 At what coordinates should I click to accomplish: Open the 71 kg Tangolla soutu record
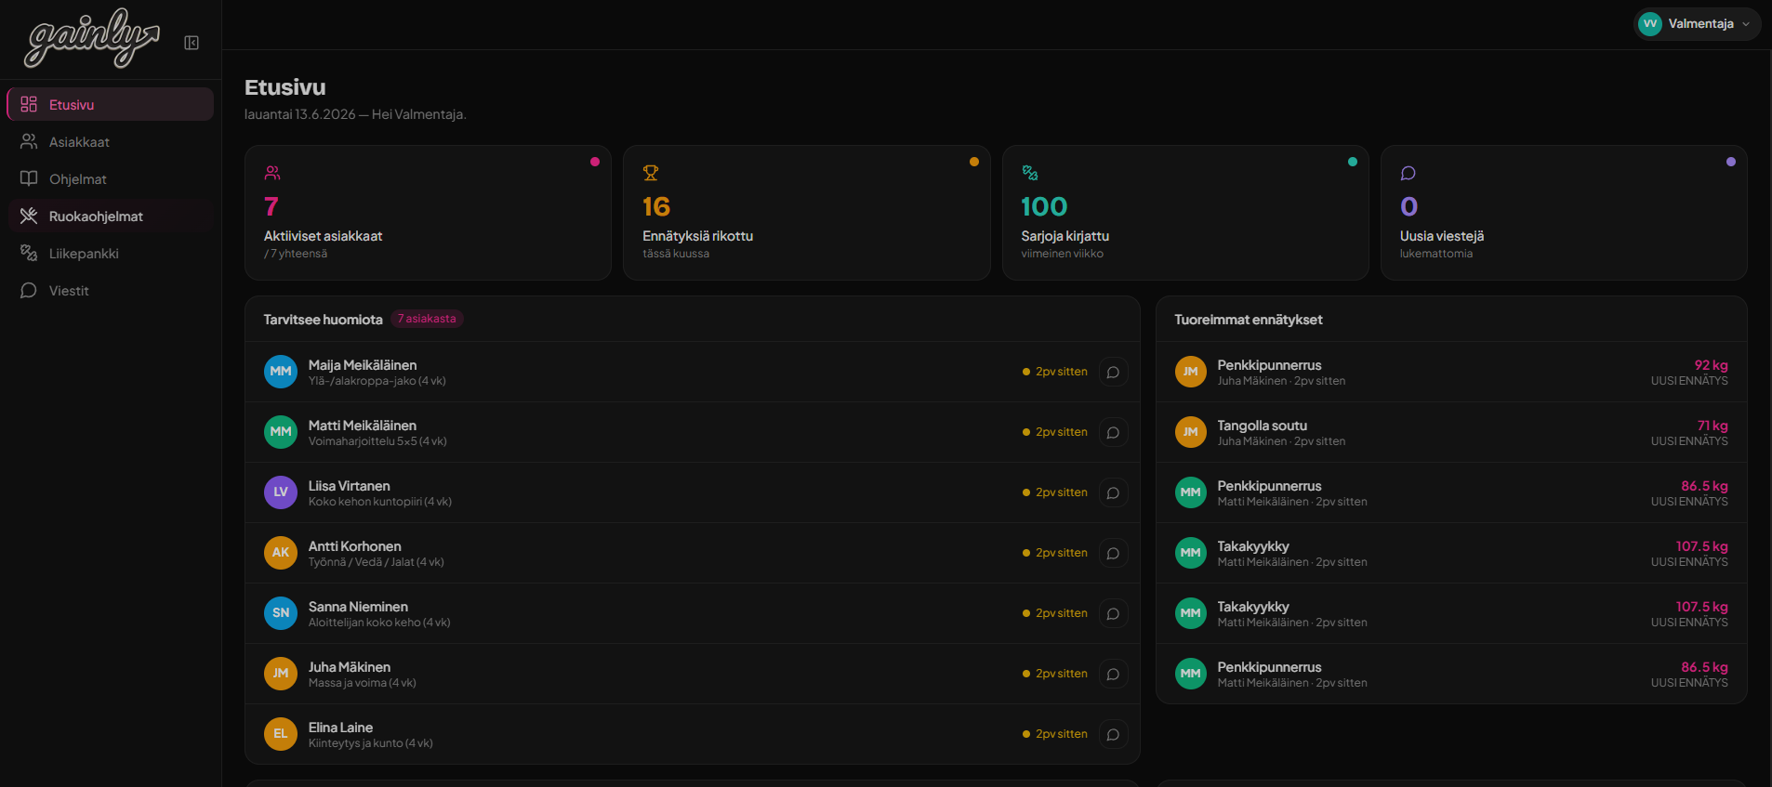tap(1451, 432)
